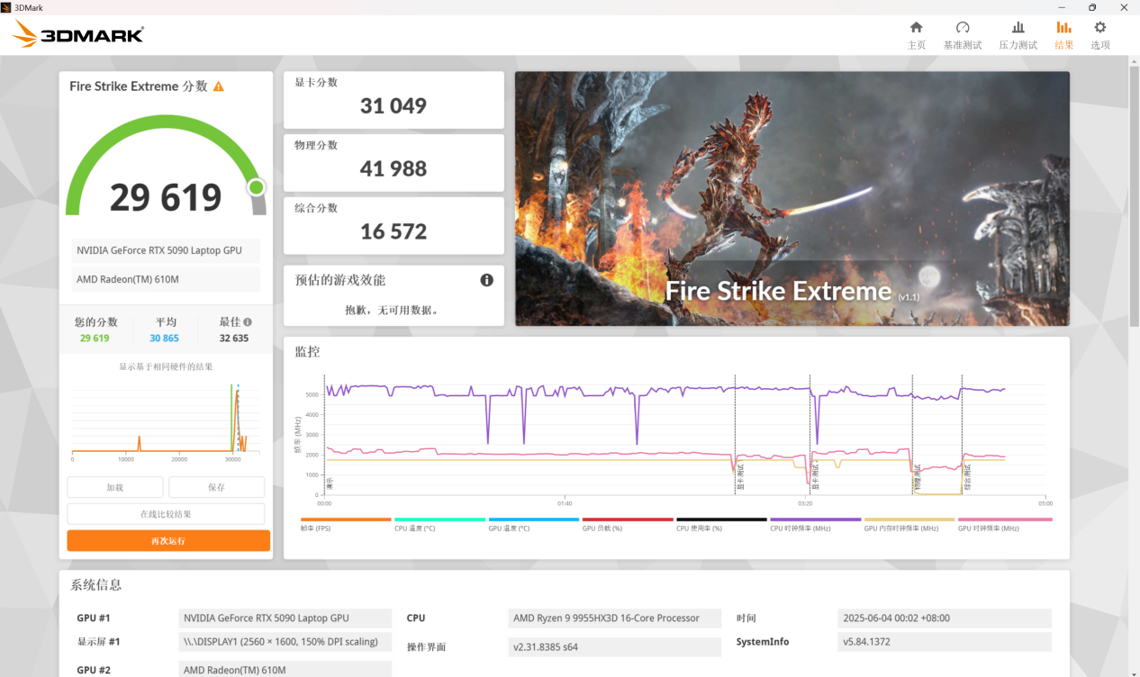The height and width of the screenshot is (677, 1140).
Task: Click 在线比较结果 compare online button
Action: (166, 514)
